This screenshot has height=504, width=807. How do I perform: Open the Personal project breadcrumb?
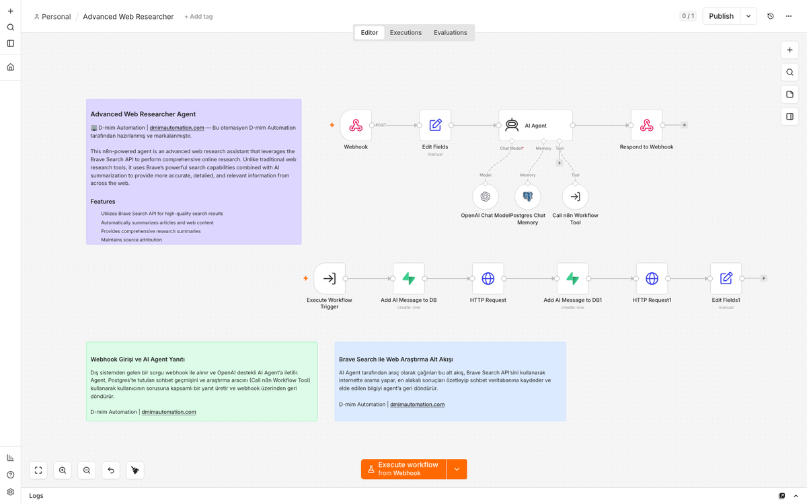point(52,17)
